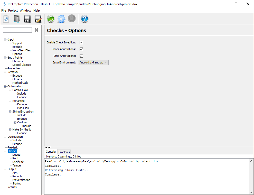Clear the tree search with the X icon
This screenshot has height=195, width=254.
pyautogui.click(x=36, y=30)
